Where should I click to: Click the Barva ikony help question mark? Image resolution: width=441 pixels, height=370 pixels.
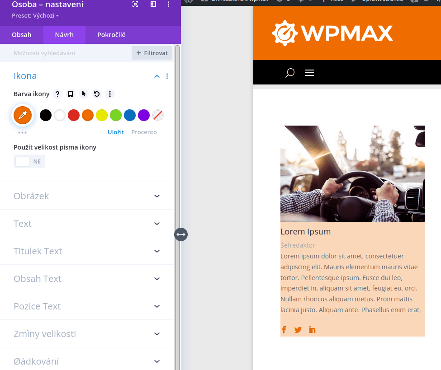pos(57,94)
